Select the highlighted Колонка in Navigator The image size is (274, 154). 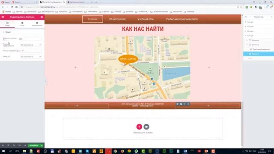coord(259,54)
